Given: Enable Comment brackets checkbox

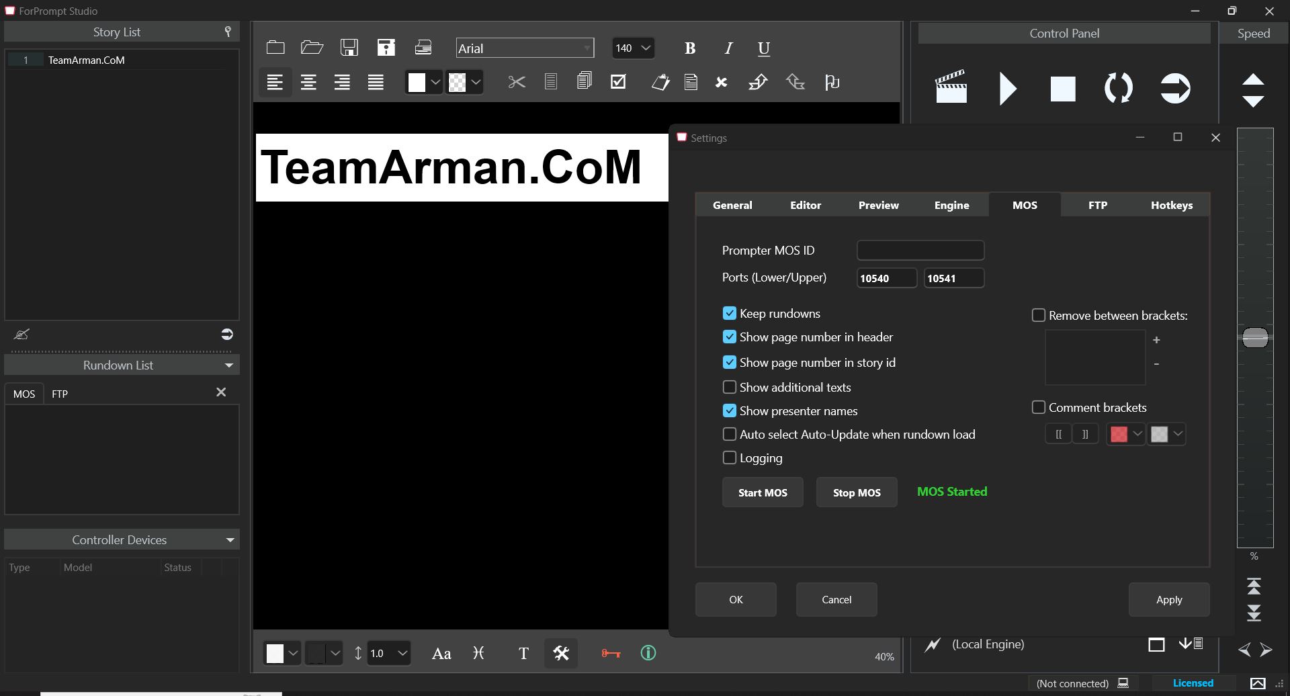Looking at the screenshot, I should pyautogui.click(x=1039, y=407).
